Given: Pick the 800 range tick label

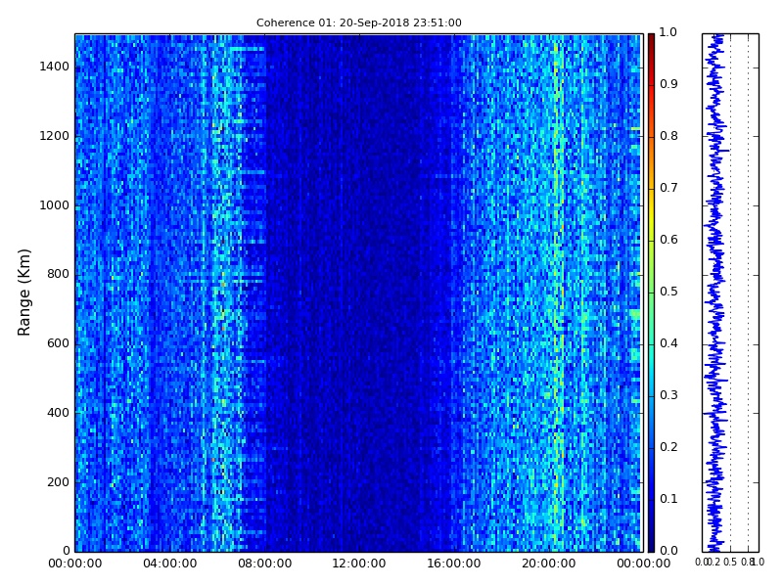Looking at the screenshot, I should pyautogui.click(x=58, y=274).
